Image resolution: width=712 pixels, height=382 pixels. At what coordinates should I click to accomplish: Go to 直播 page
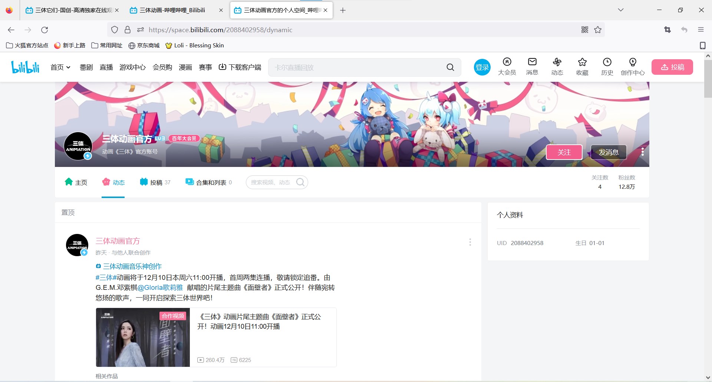(106, 67)
